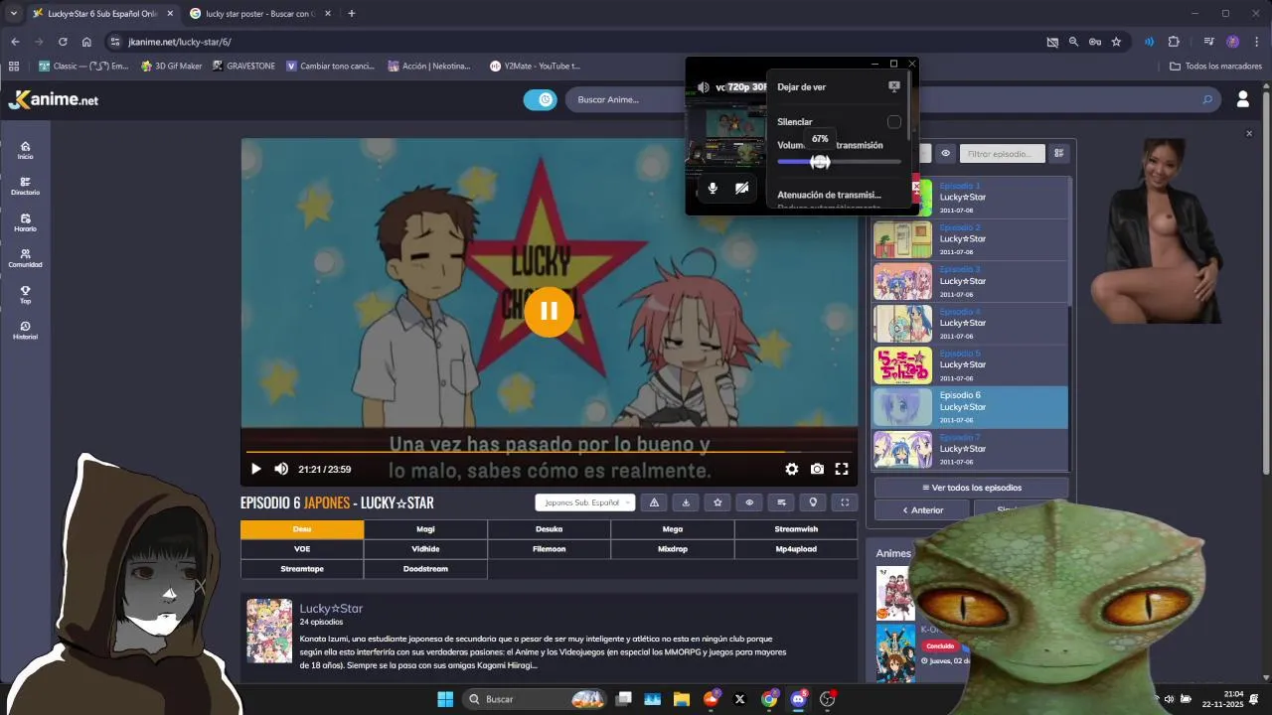
Task: Mute the video player volume icon
Action: [x=281, y=469]
